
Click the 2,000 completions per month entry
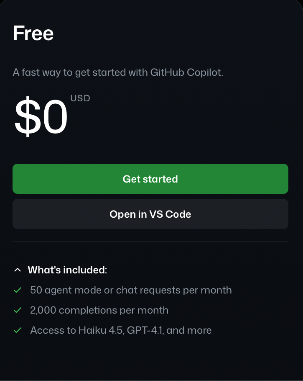99,310
